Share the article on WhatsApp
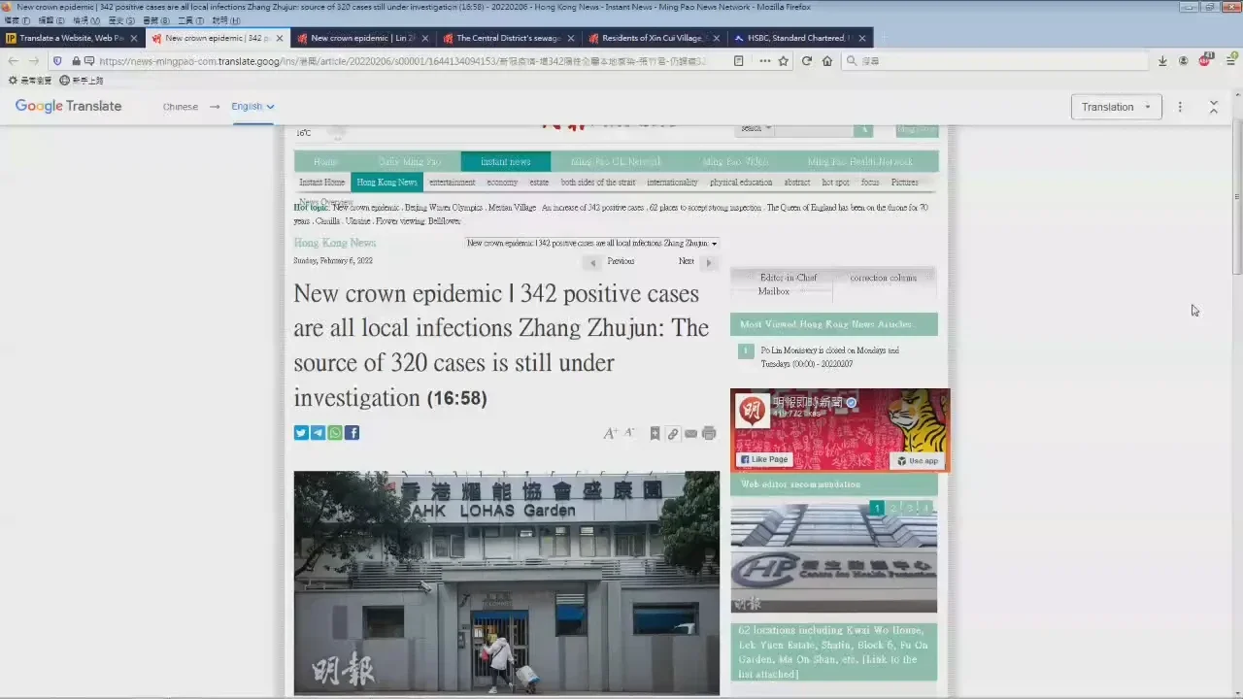 [x=335, y=433]
